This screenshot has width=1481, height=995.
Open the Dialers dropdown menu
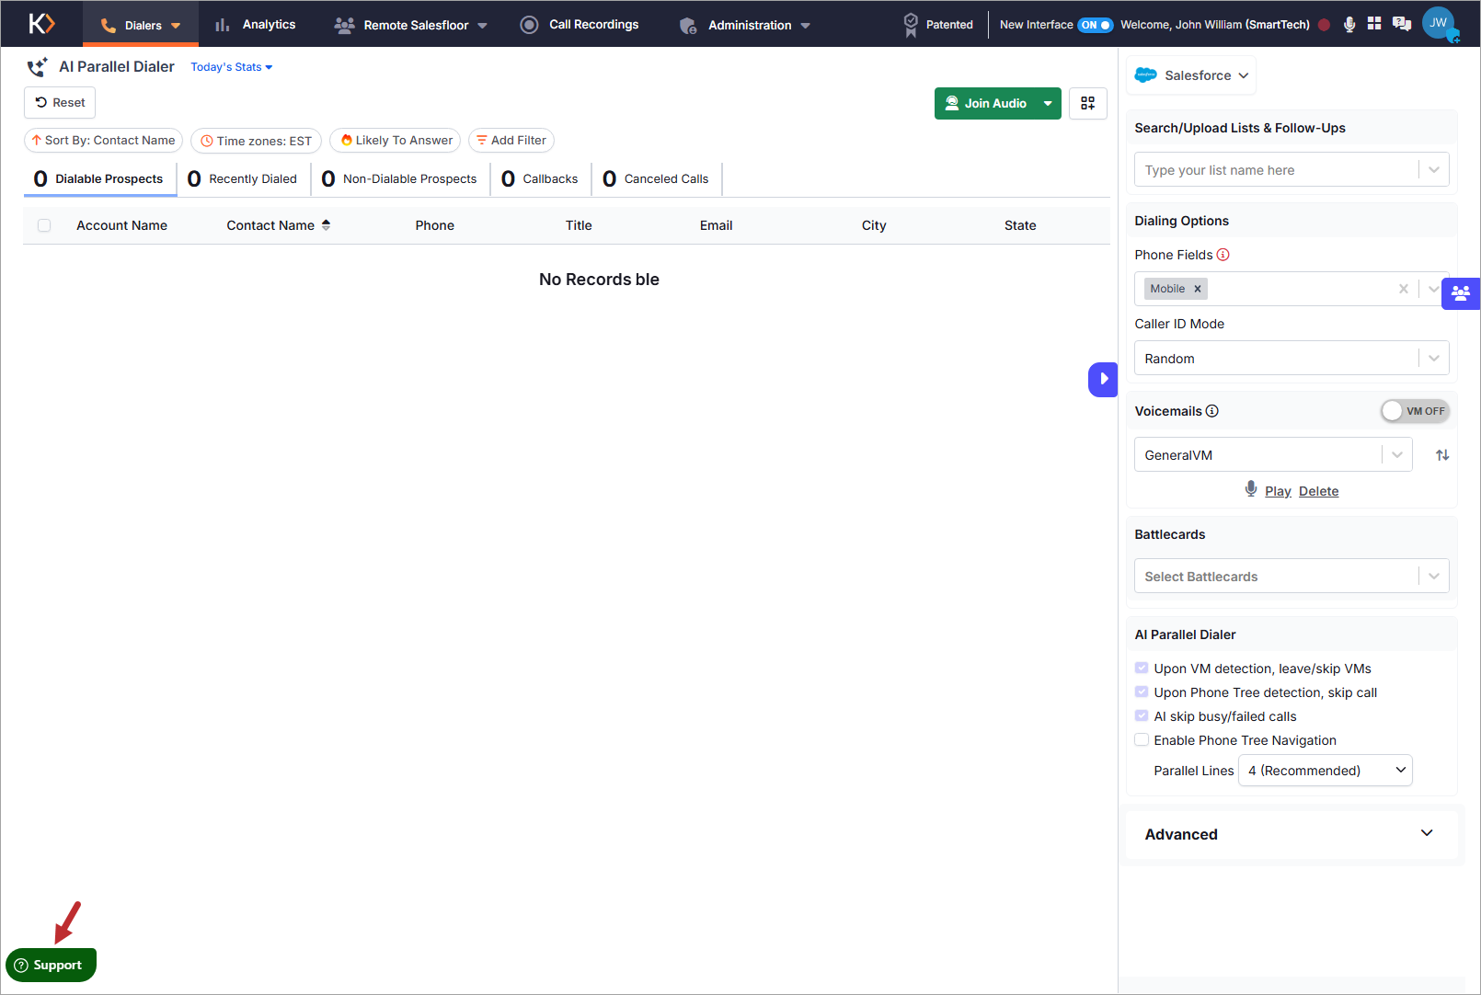tap(141, 25)
